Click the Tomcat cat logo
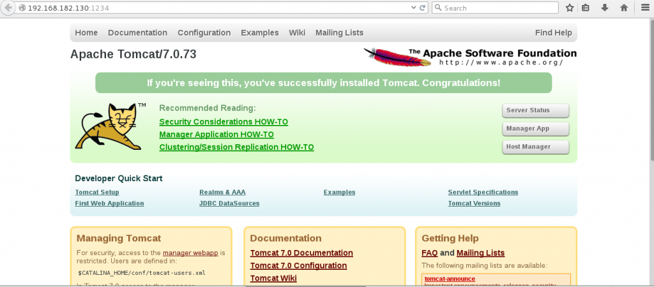Screen dimensions: 654x287 111,126
